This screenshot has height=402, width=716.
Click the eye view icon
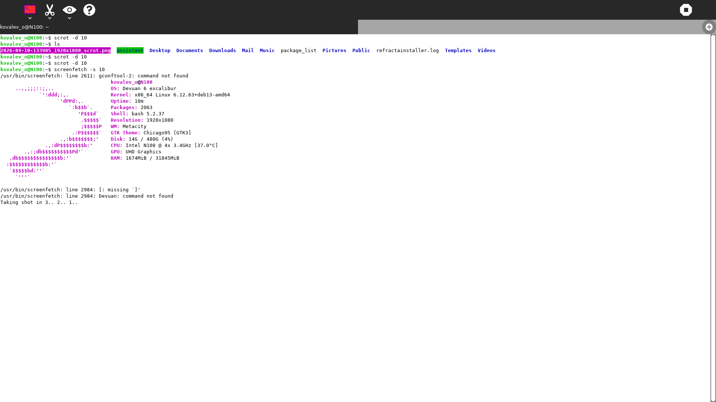click(x=69, y=10)
